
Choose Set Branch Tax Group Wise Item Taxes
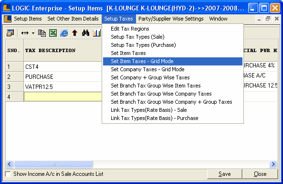pyautogui.click(x=173, y=86)
